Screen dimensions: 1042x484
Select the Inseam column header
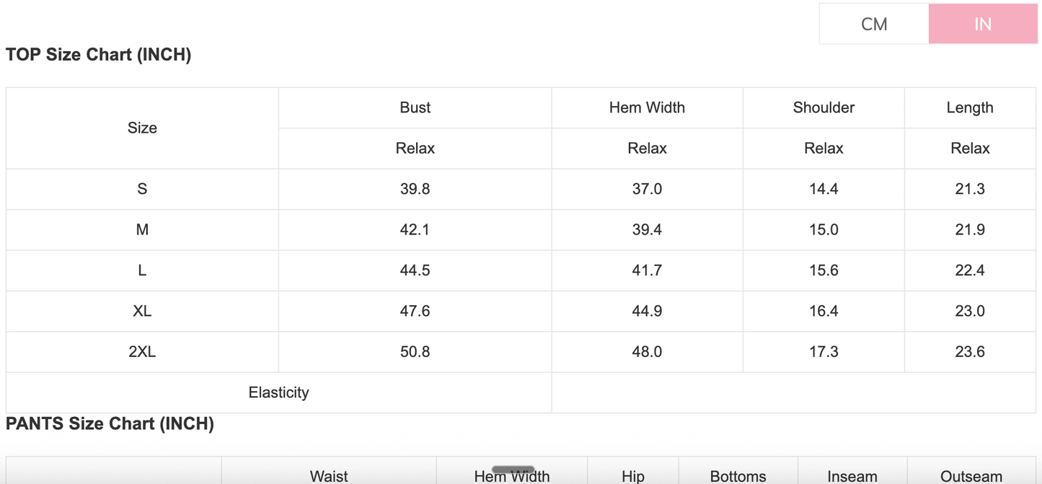[x=852, y=476]
